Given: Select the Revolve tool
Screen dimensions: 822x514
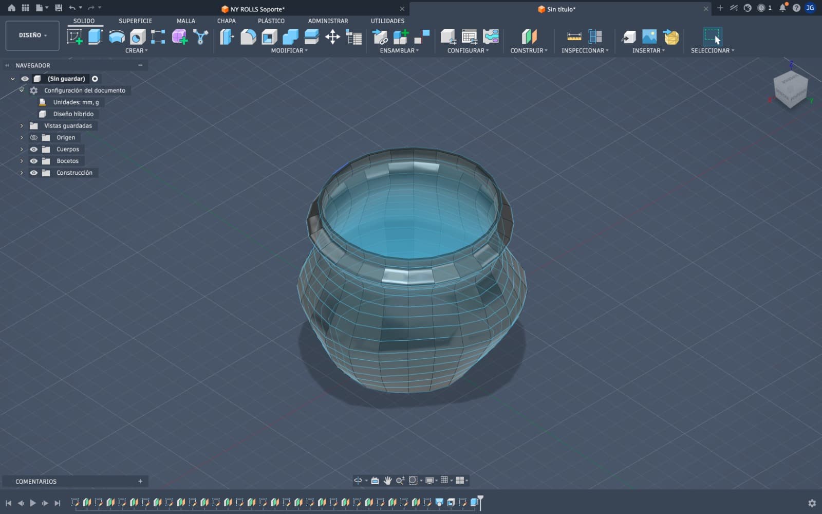Looking at the screenshot, I should point(117,36).
